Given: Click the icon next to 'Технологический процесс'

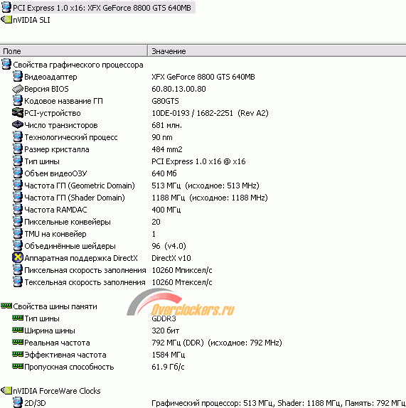Looking at the screenshot, I should click(18, 137).
